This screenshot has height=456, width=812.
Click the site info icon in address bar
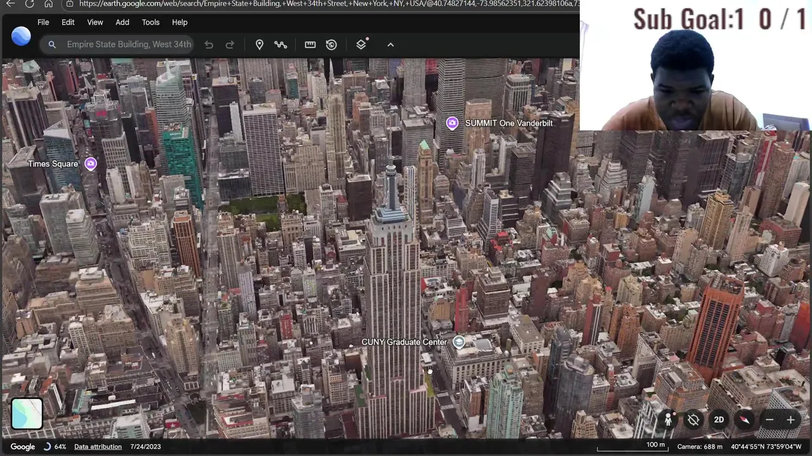69,4
